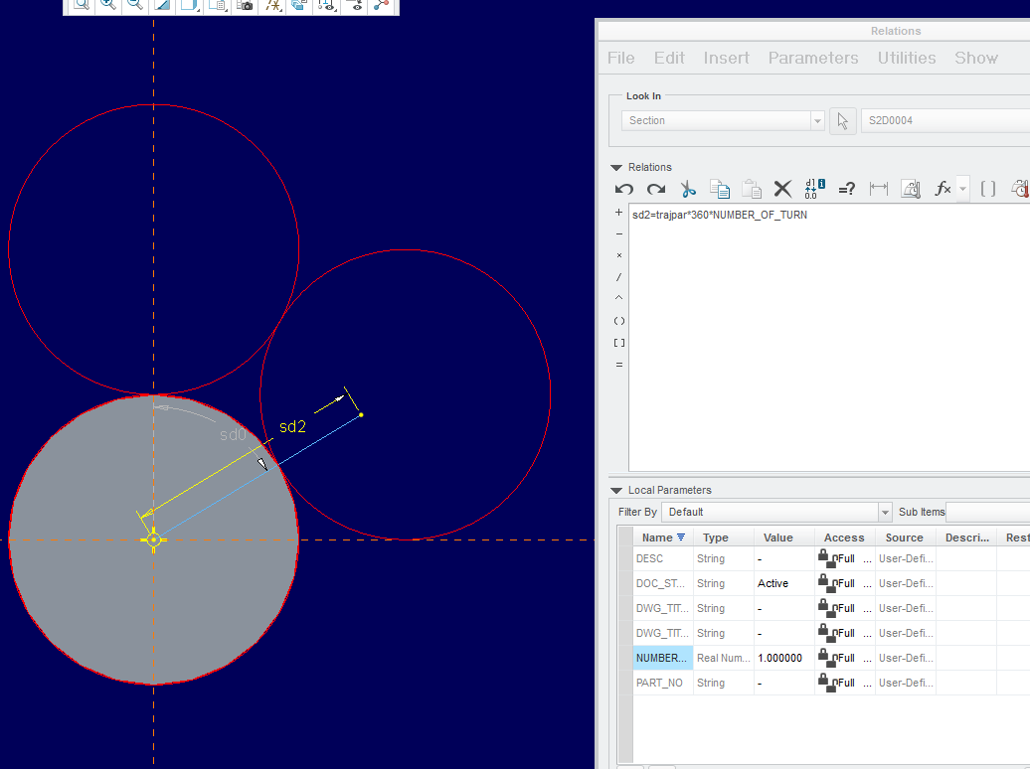Open the Filter By Default dropdown
The height and width of the screenshot is (769, 1030).
(776, 513)
